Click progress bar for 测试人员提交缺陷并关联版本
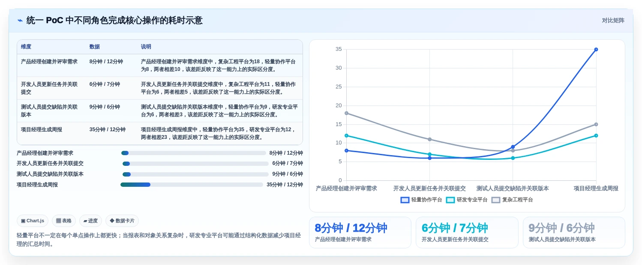This screenshot has height=265, width=642. tap(195, 174)
